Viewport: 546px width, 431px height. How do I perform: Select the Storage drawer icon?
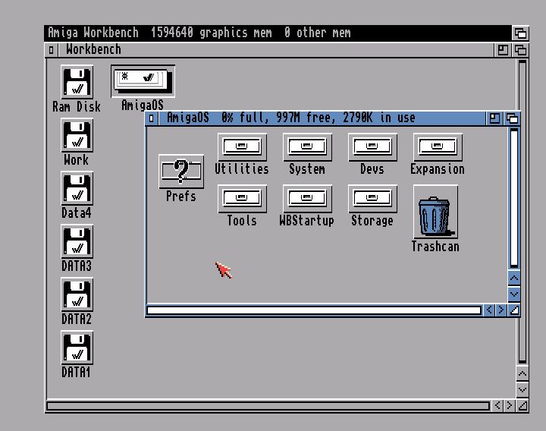coord(372,198)
